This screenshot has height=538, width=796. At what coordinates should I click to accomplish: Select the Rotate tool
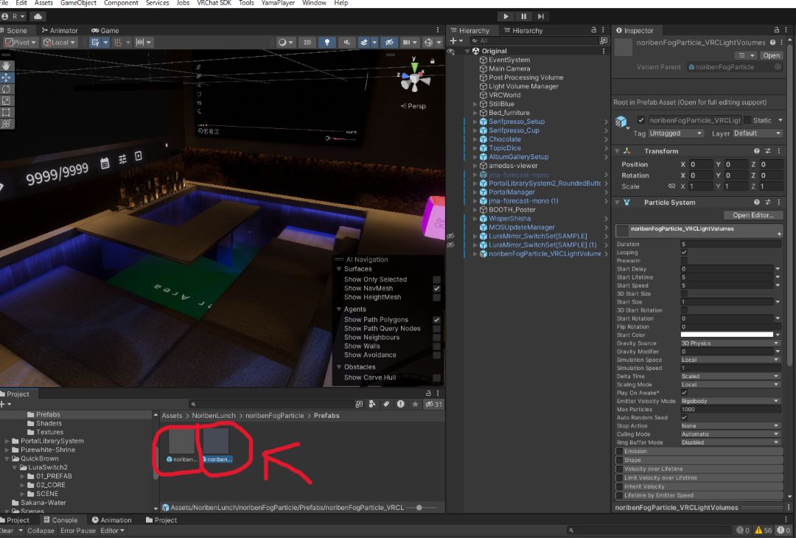[7, 89]
